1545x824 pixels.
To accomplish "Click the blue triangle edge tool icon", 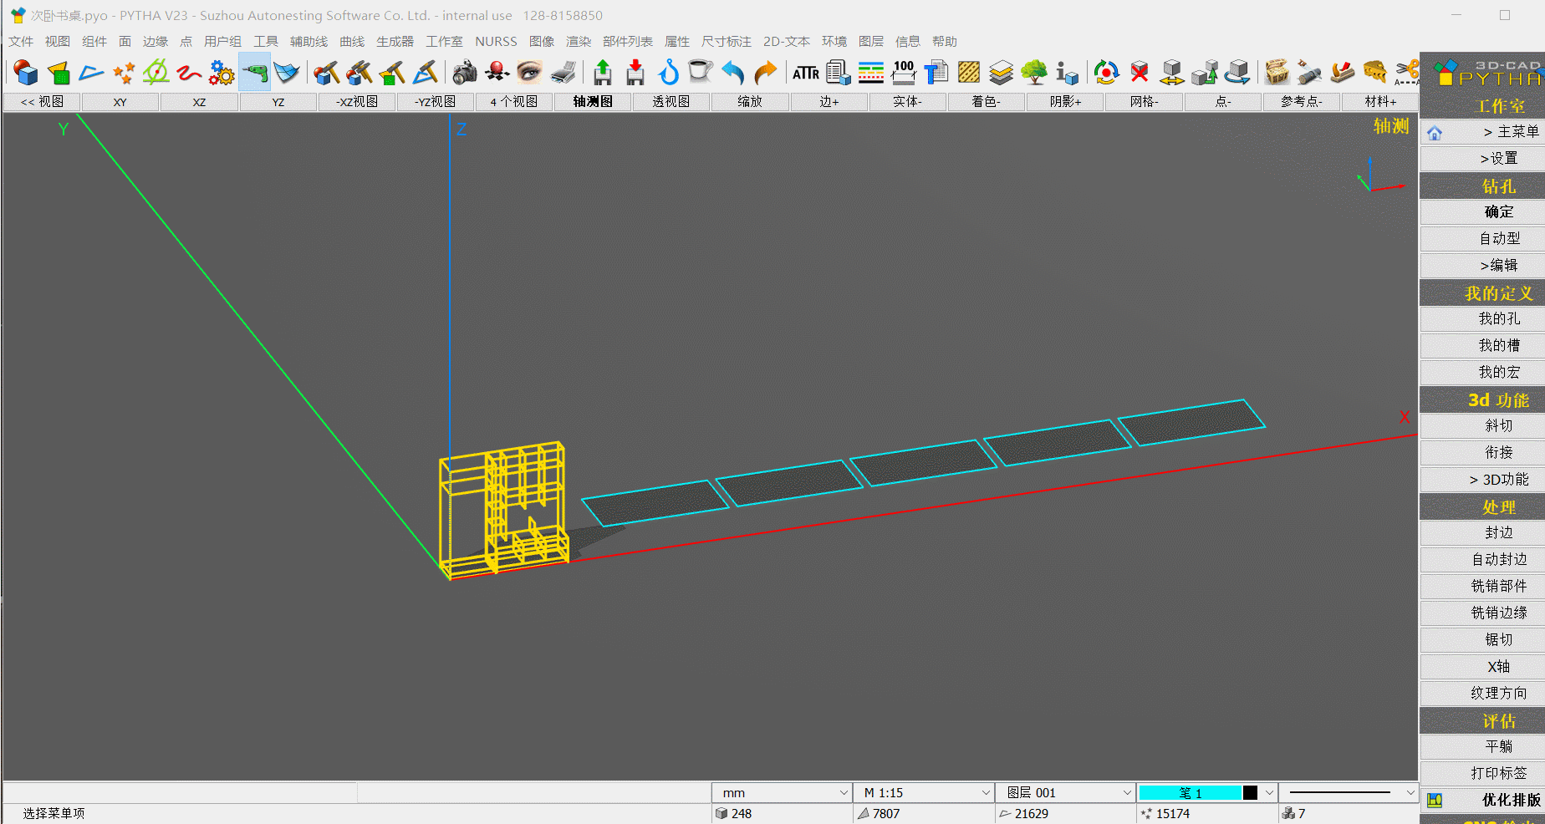I will [91, 73].
